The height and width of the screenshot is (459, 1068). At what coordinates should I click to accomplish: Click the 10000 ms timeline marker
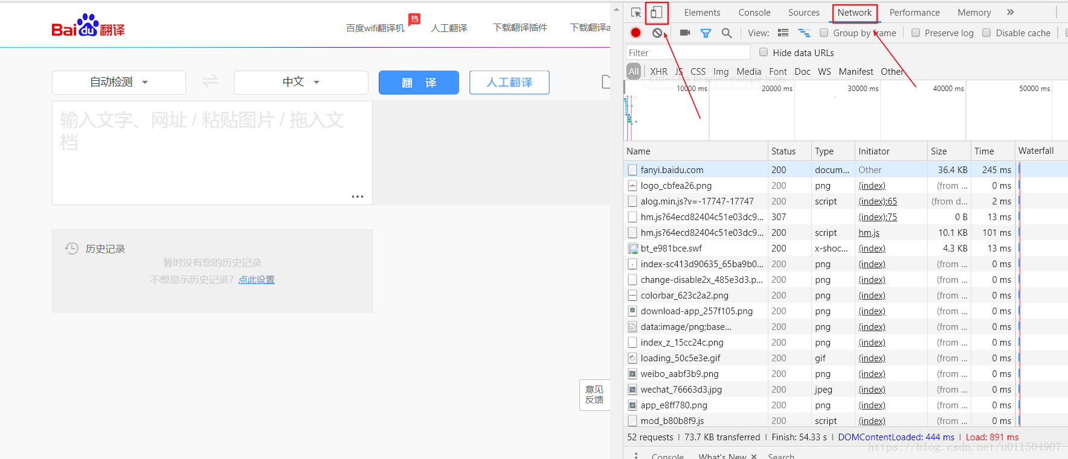click(692, 88)
